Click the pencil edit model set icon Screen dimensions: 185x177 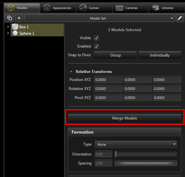(x=180, y=18)
